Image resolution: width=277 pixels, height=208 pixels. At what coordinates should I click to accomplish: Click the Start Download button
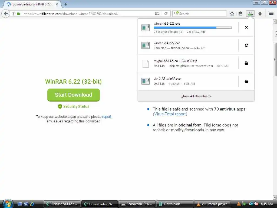point(74,95)
